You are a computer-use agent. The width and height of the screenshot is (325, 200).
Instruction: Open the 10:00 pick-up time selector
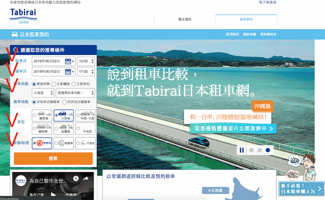[85, 61]
